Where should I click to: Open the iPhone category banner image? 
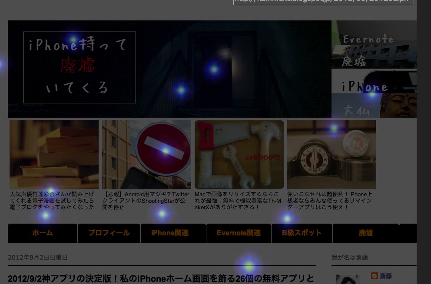point(374,81)
